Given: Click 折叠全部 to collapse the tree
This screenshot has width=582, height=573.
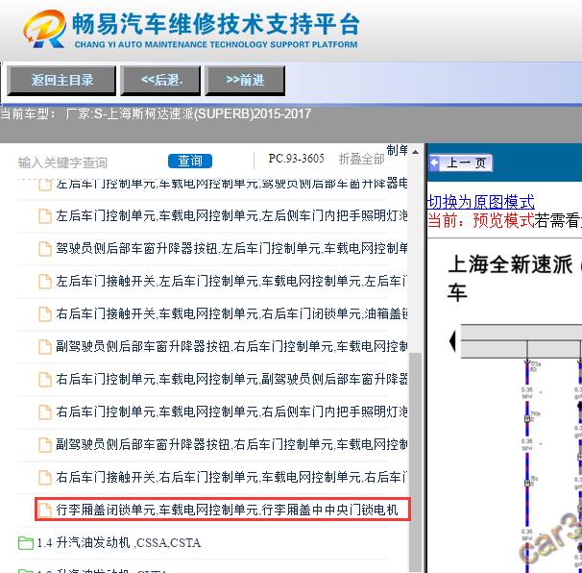Looking at the screenshot, I should click(x=361, y=159).
